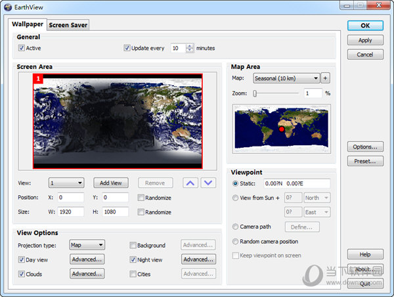Click the Map Area world map thumbnail
This screenshot has width=394, height=297.
click(x=282, y=129)
